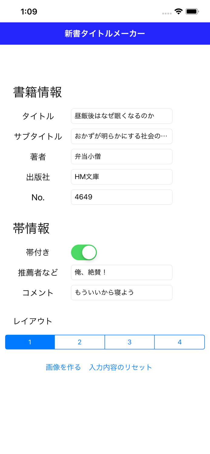Tap the 書籍情報 section heading
This screenshot has height=454, width=210.
click(x=37, y=92)
